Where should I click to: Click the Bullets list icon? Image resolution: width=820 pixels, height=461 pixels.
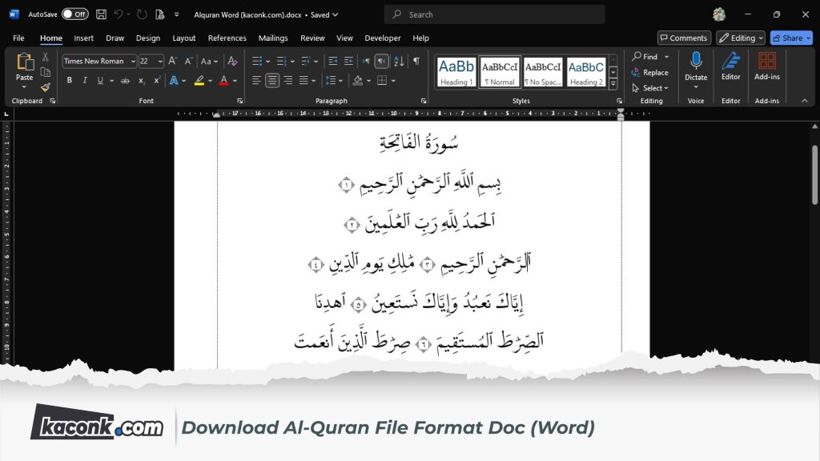(257, 61)
